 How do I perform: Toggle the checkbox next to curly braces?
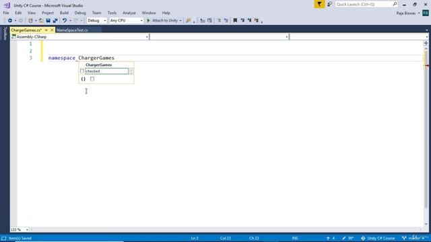click(92, 79)
